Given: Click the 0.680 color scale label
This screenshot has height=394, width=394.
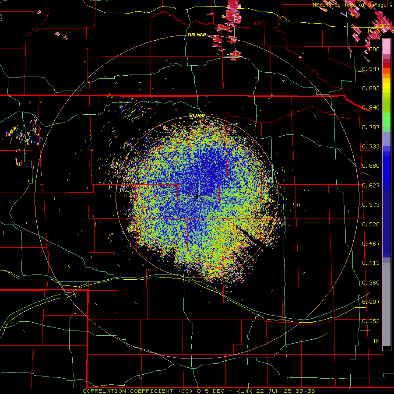Looking at the screenshot, I should 371,165.
